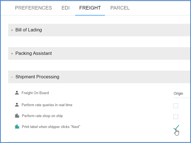This screenshot has height=143, width=191.
Task: Open the PARCEL tab
Action: coord(120,8)
